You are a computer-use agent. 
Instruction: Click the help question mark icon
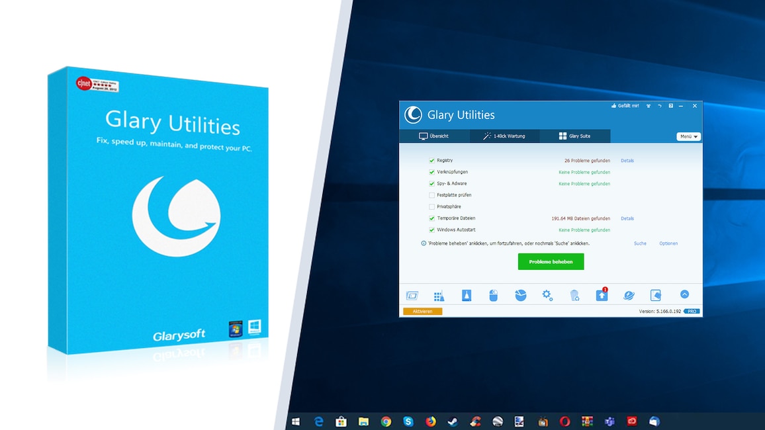671,106
